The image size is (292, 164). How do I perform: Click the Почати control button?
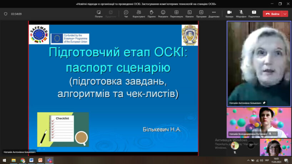(99, 14)
